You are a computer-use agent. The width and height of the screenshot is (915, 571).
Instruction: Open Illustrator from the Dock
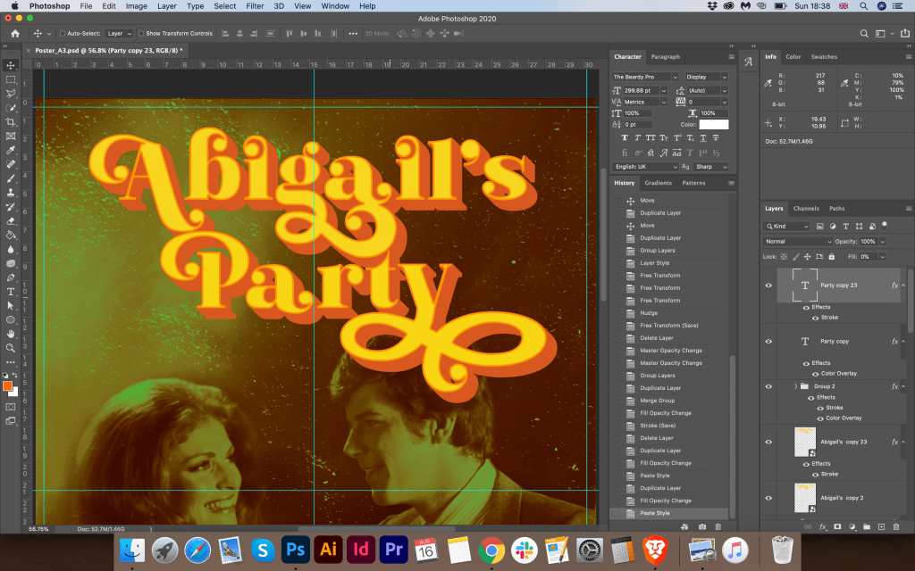pos(327,548)
